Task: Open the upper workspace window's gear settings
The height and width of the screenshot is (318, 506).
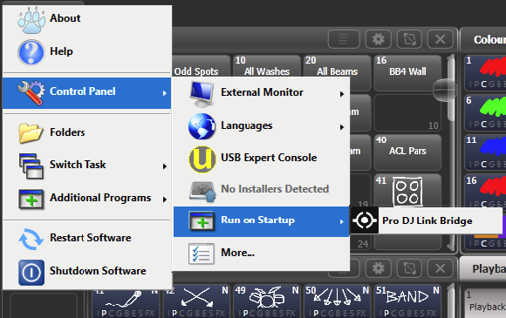Action: pos(379,39)
